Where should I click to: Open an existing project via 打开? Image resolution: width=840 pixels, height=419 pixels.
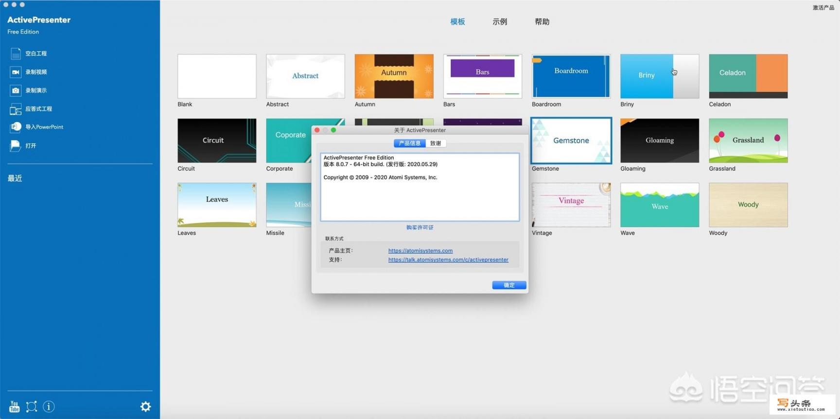click(x=23, y=145)
